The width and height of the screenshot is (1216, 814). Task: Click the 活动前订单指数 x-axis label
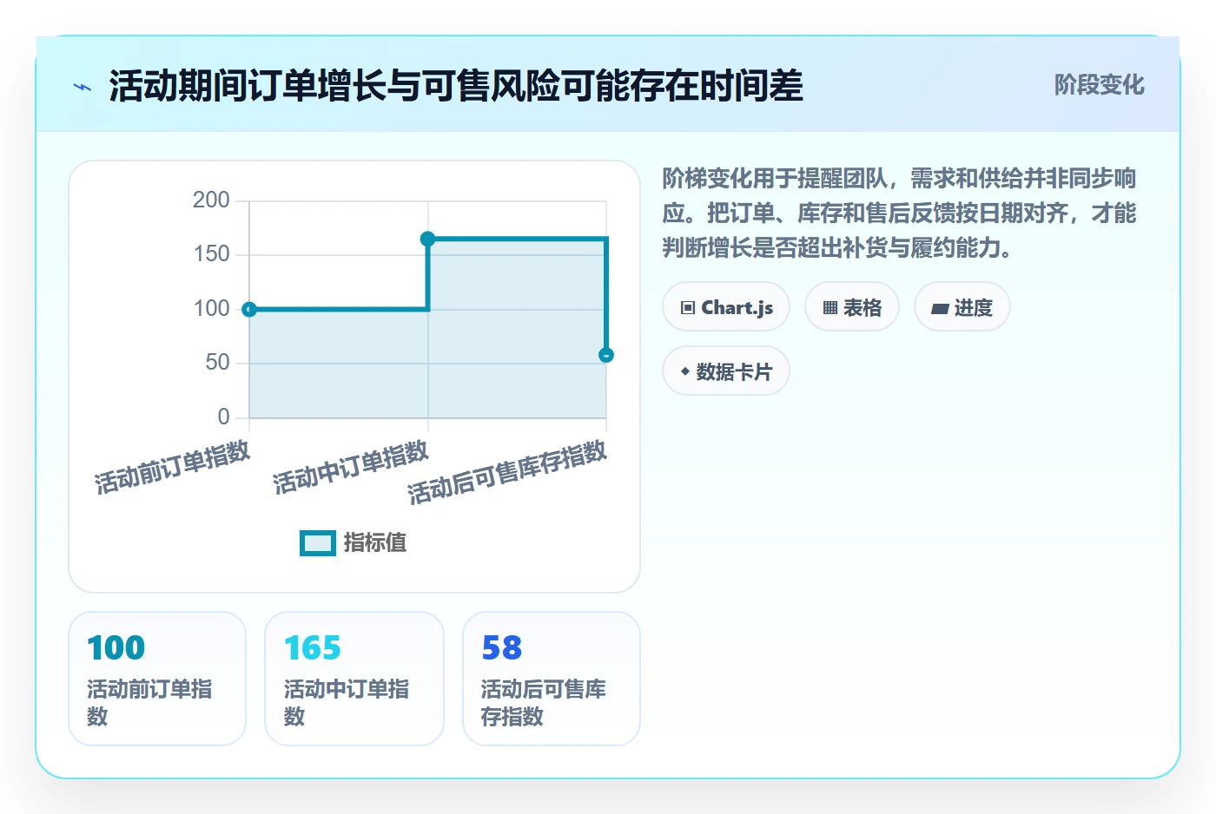point(173,467)
